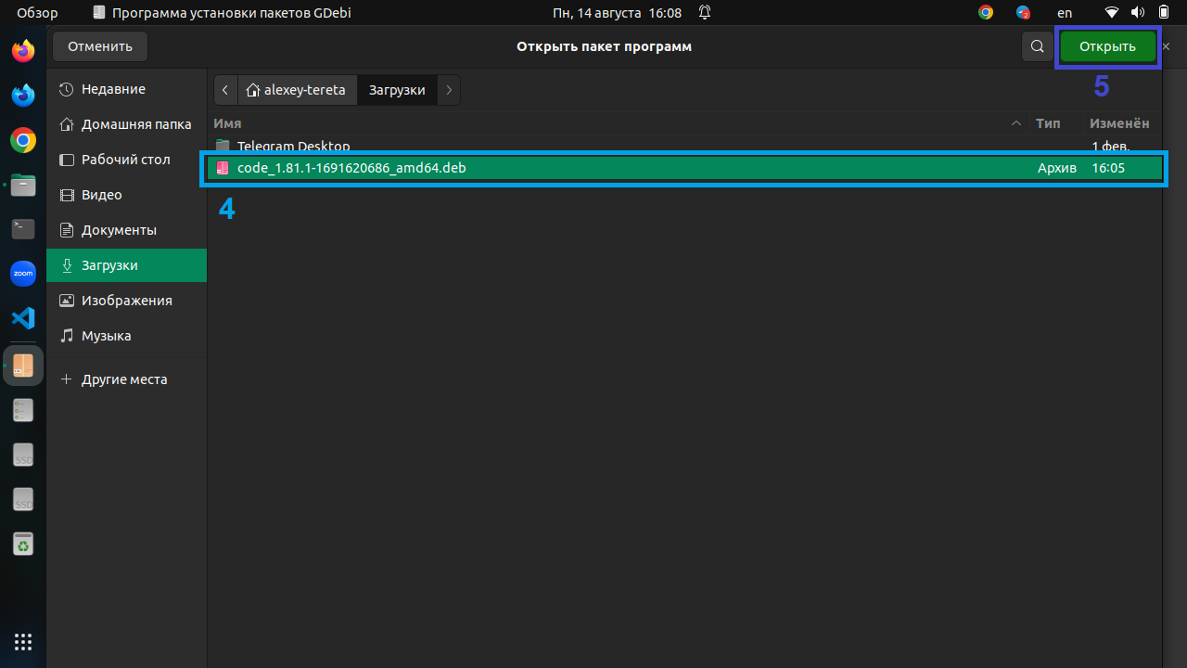This screenshot has height=668, width=1187.
Task: Click the Загрузки path bar button
Action: point(397,90)
